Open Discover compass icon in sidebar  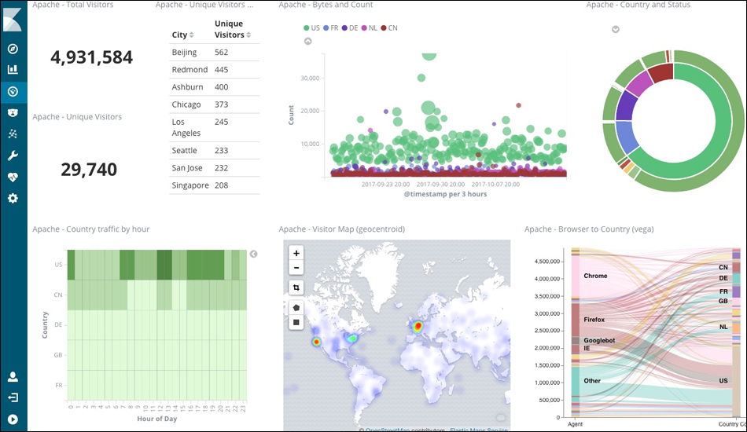click(x=13, y=49)
